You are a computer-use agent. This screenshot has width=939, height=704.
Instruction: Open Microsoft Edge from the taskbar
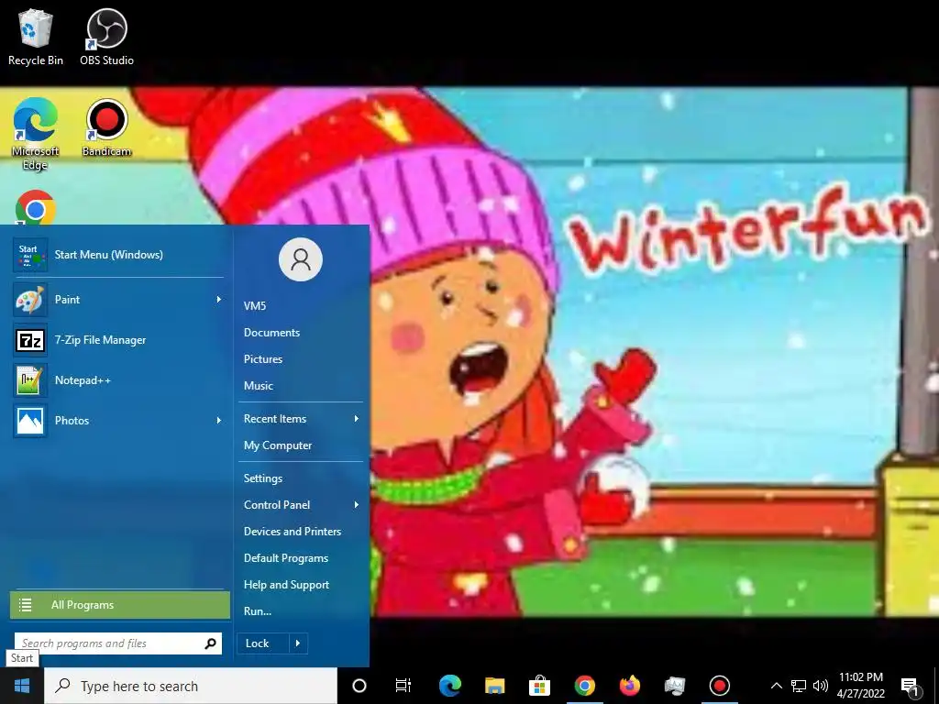click(x=449, y=686)
